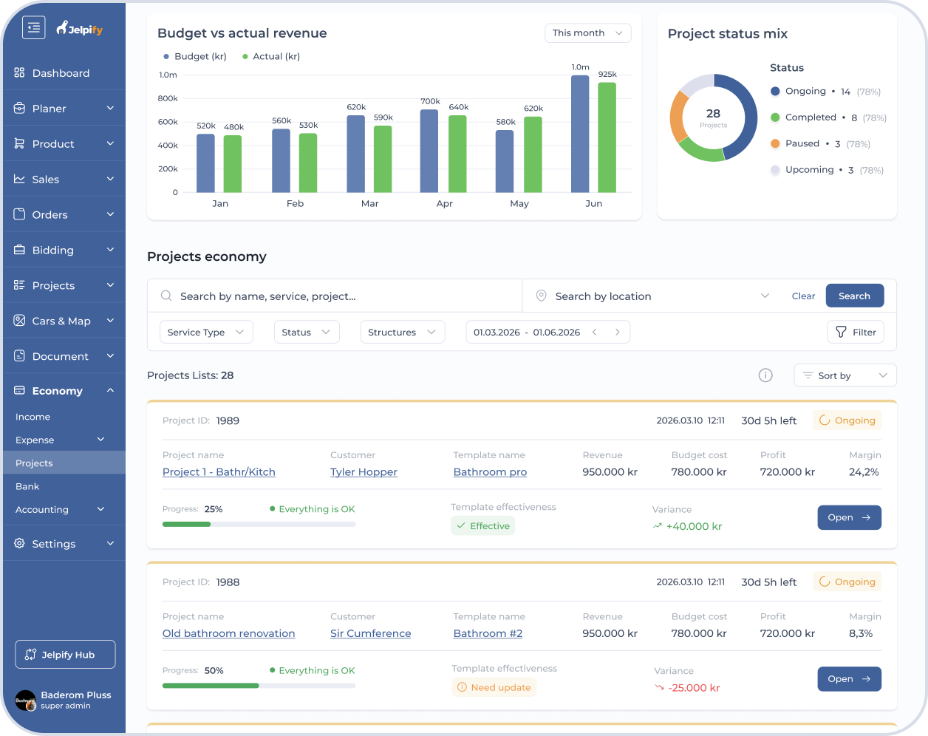Click the Product cart icon
Image resolution: width=928 pixels, height=736 pixels.
(x=19, y=143)
